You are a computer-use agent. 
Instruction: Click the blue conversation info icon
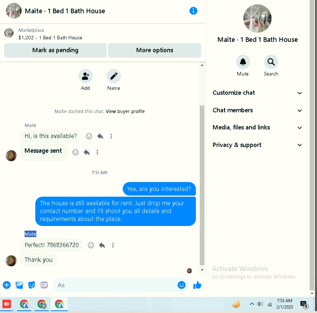(193, 11)
